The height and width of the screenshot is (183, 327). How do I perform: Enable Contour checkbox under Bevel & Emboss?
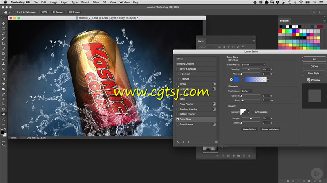[179, 74]
